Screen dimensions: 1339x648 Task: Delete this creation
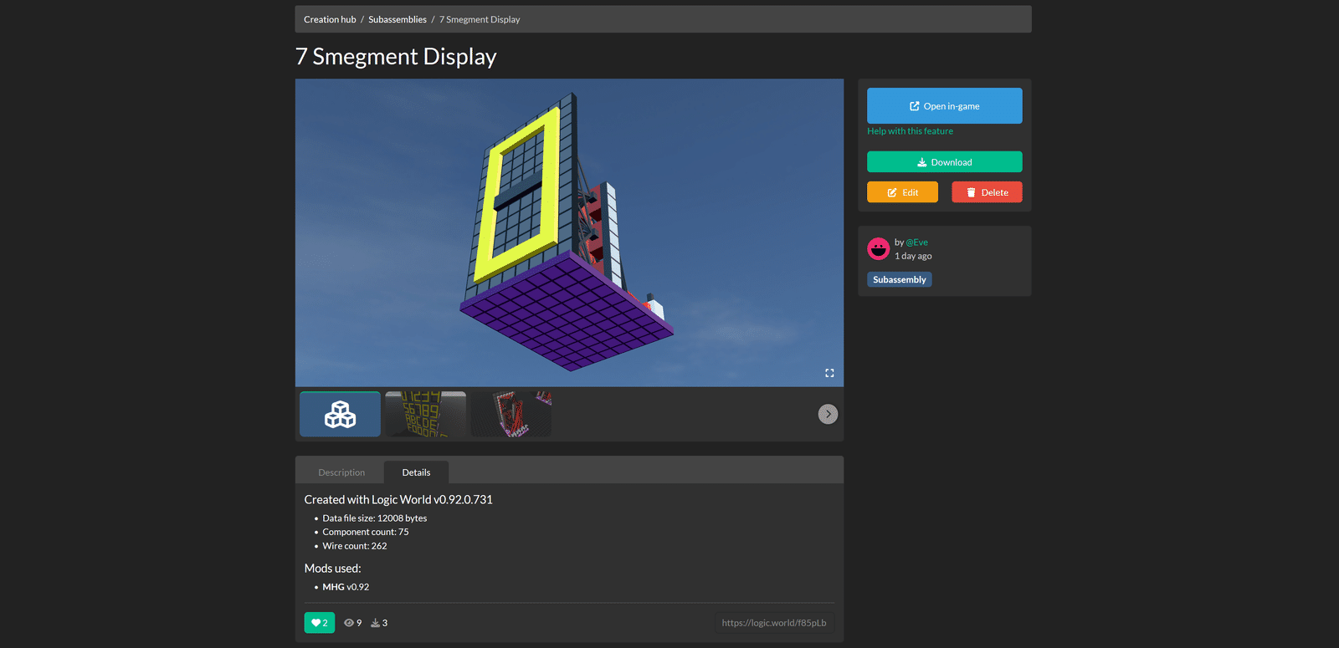coord(987,192)
